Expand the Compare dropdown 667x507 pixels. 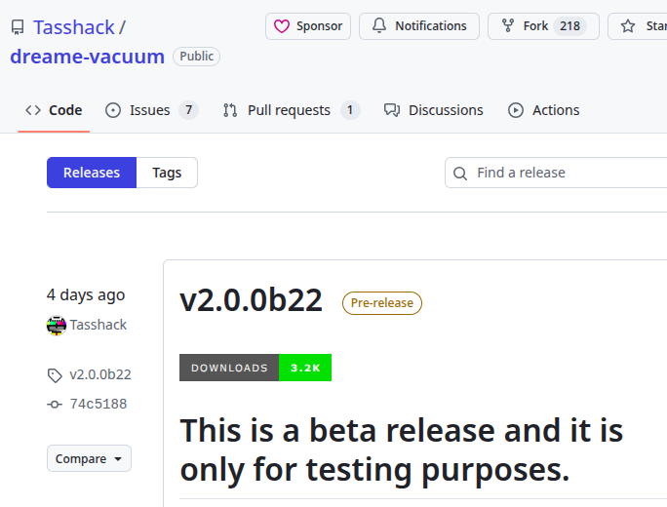[x=89, y=458]
